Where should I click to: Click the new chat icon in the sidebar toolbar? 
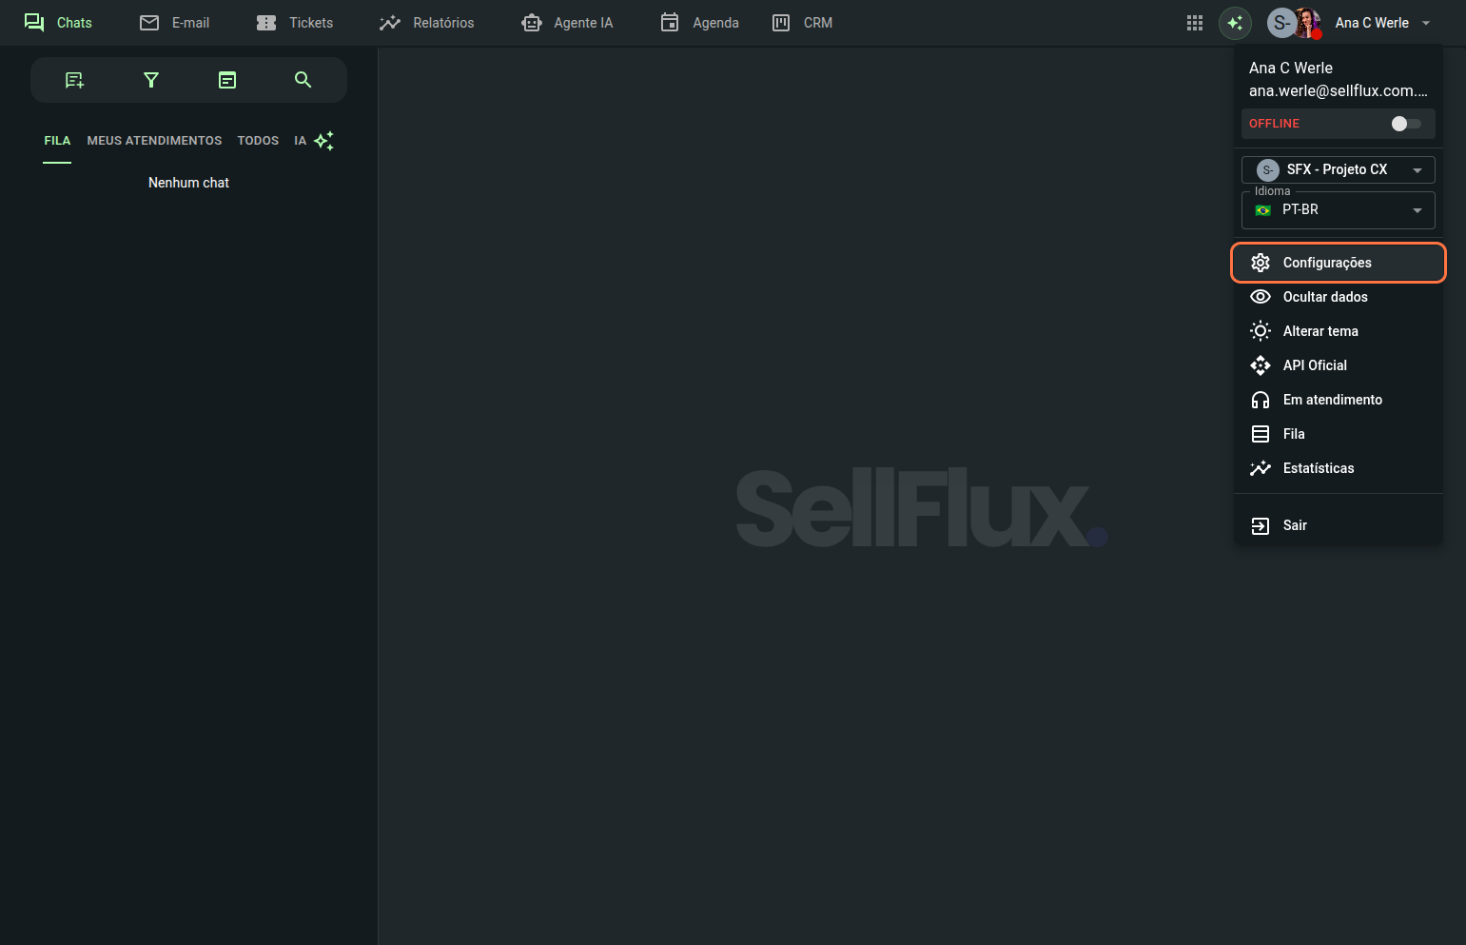[x=74, y=80]
